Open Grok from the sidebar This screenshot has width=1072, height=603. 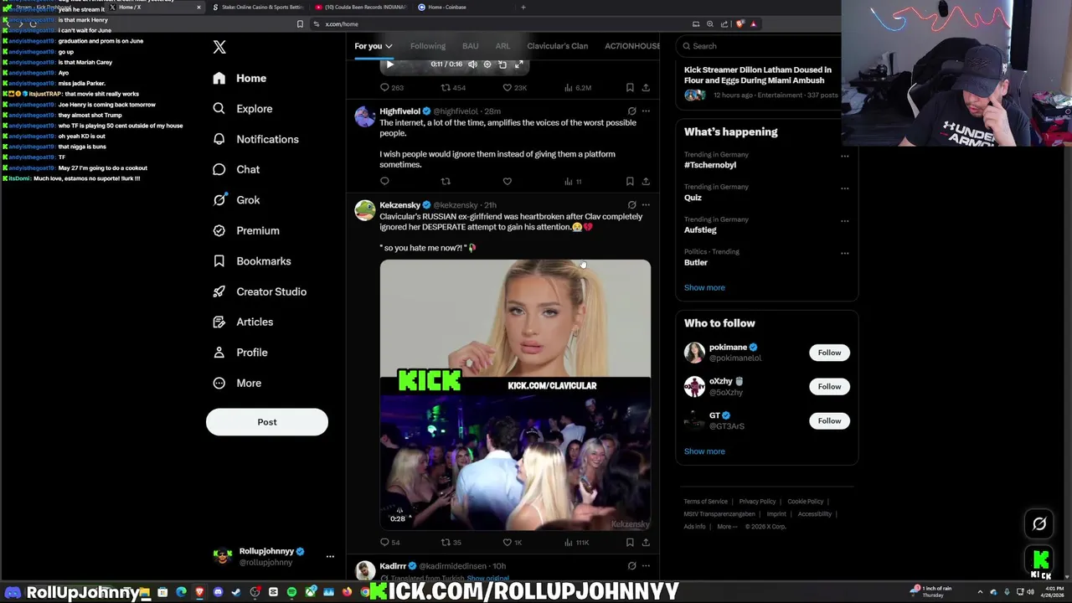(x=237, y=200)
